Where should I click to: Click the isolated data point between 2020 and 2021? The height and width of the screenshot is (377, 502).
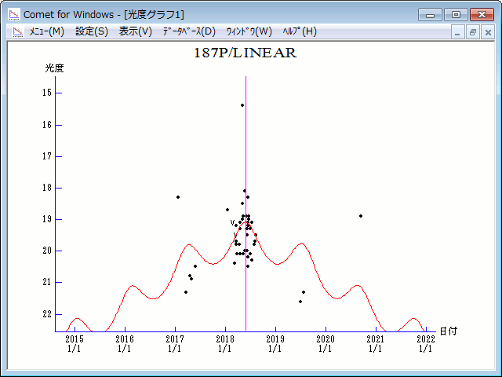click(361, 215)
